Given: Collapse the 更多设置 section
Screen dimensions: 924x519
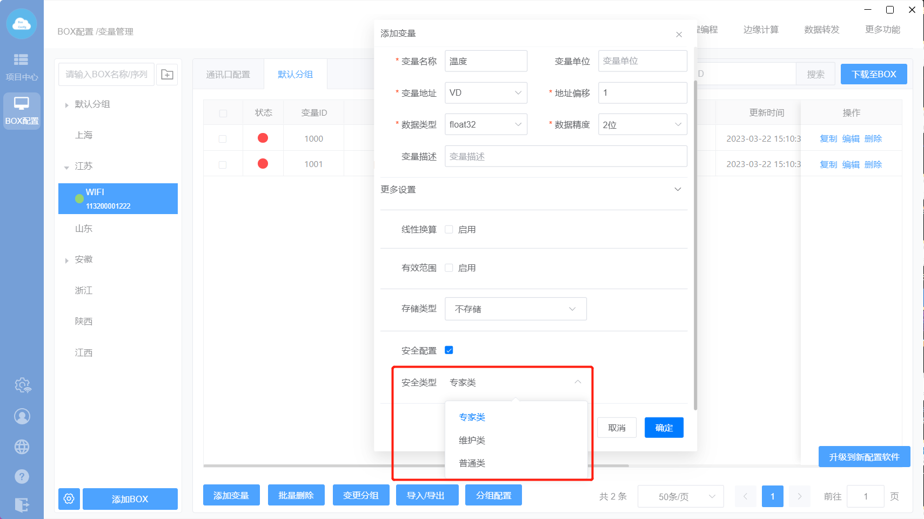Looking at the screenshot, I should (x=678, y=189).
